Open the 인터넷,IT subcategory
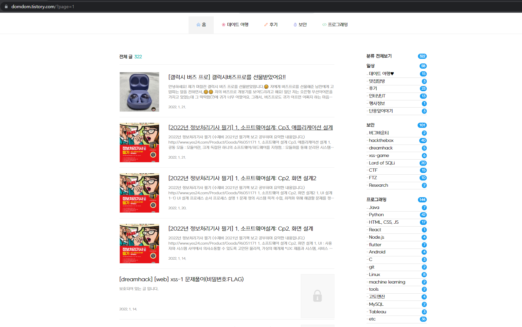This screenshot has width=522, height=327. click(x=377, y=96)
